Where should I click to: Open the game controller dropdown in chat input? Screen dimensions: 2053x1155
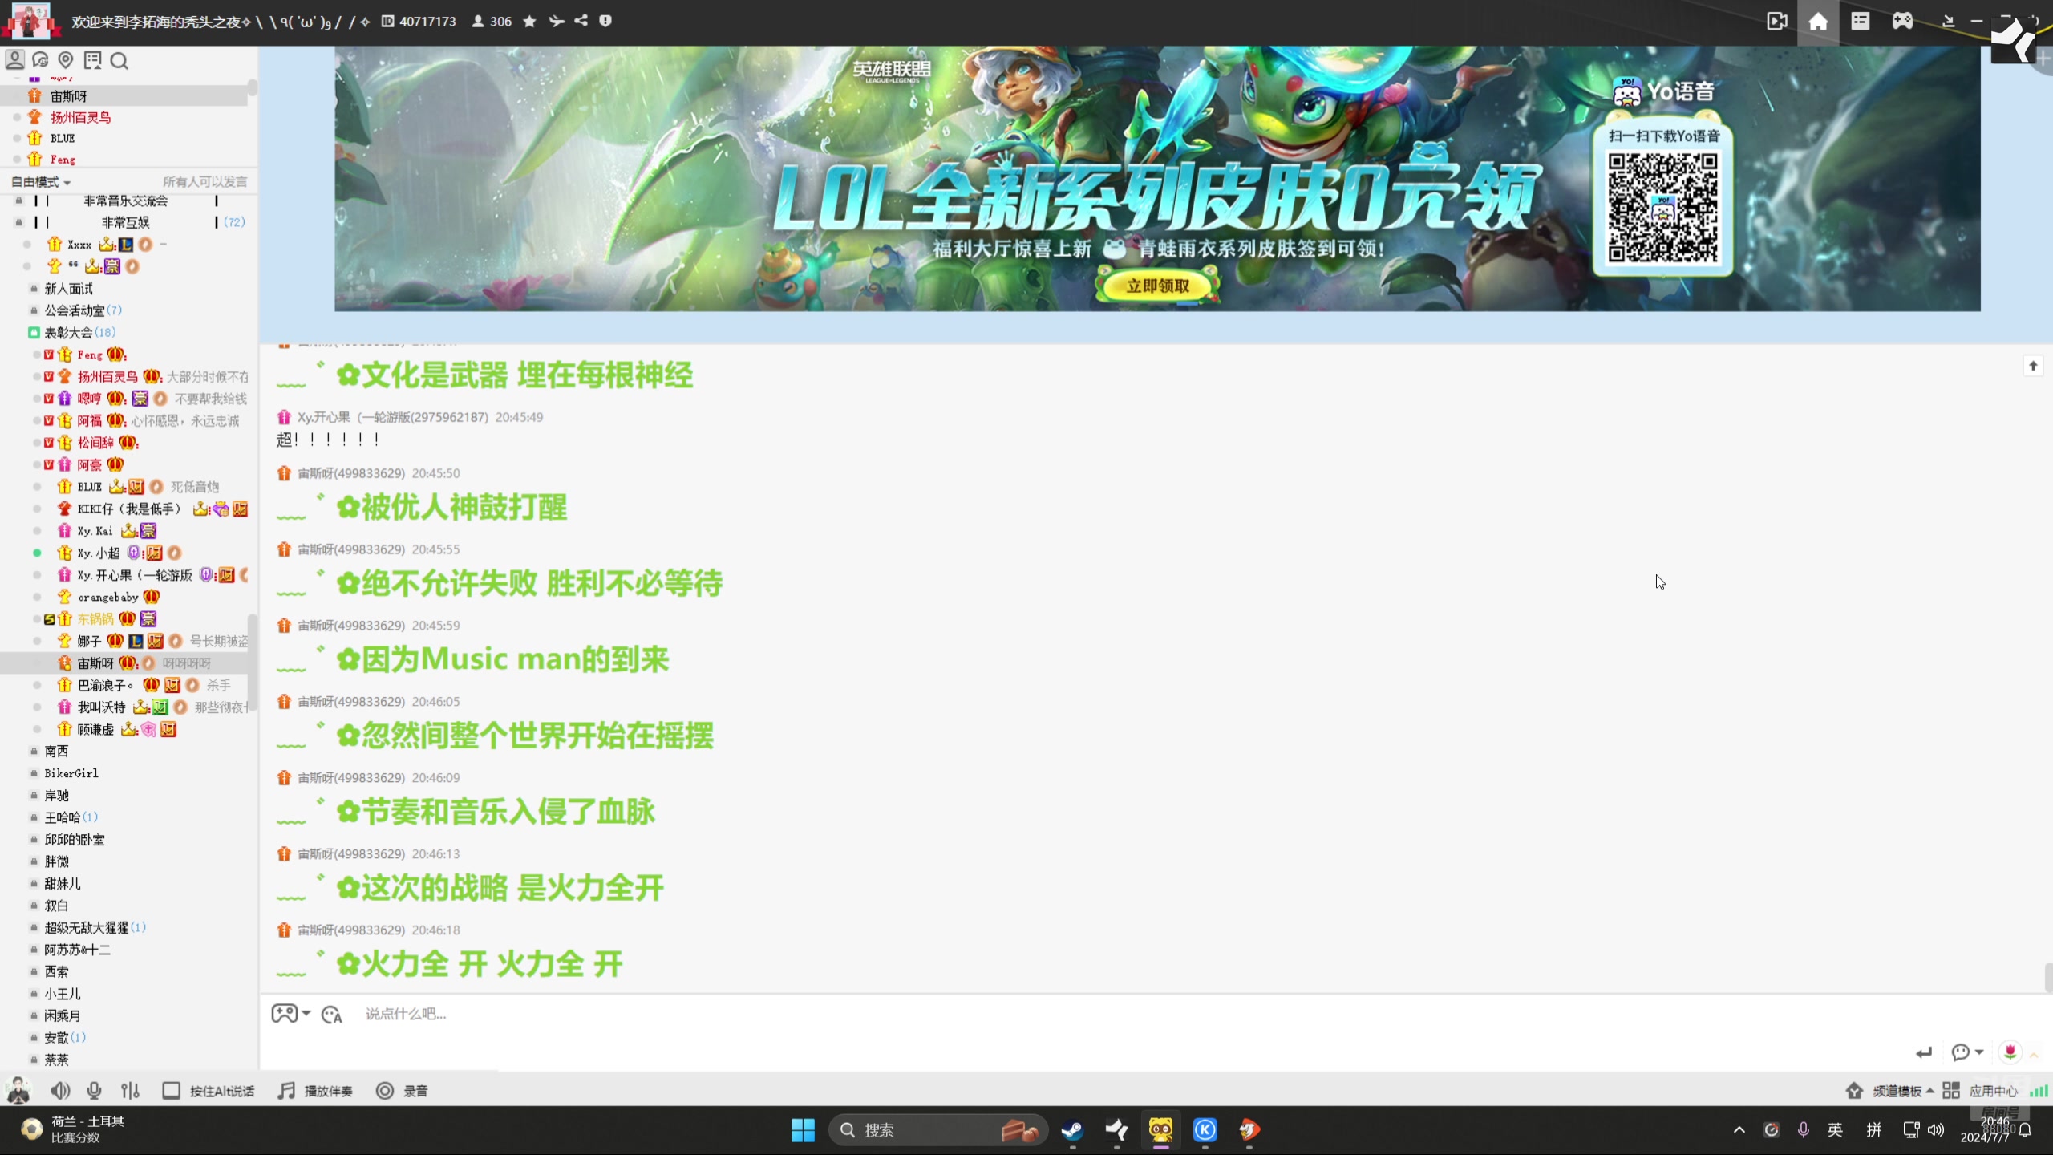[291, 1014]
